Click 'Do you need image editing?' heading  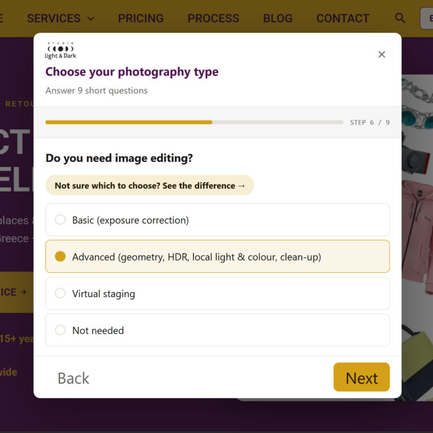pos(119,158)
